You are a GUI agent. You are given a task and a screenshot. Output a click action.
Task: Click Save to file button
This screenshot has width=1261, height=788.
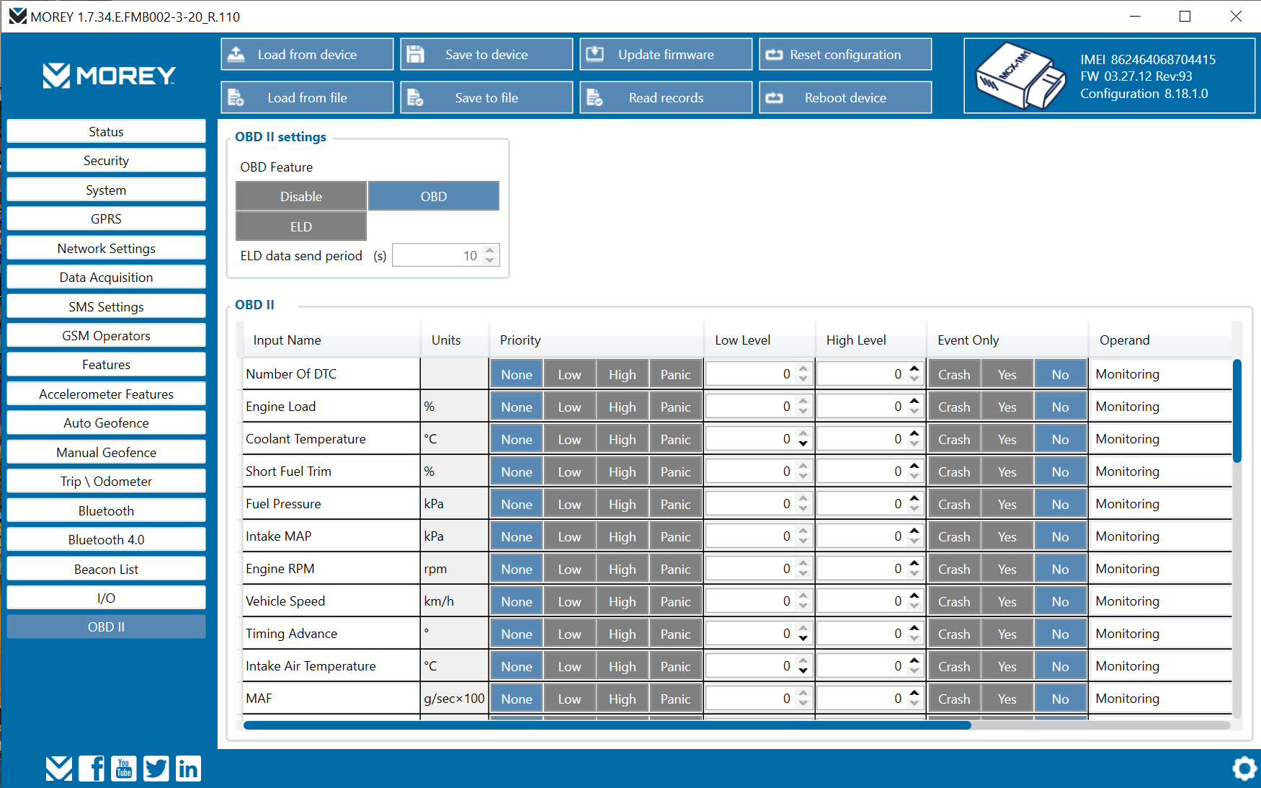click(x=486, y=97)
